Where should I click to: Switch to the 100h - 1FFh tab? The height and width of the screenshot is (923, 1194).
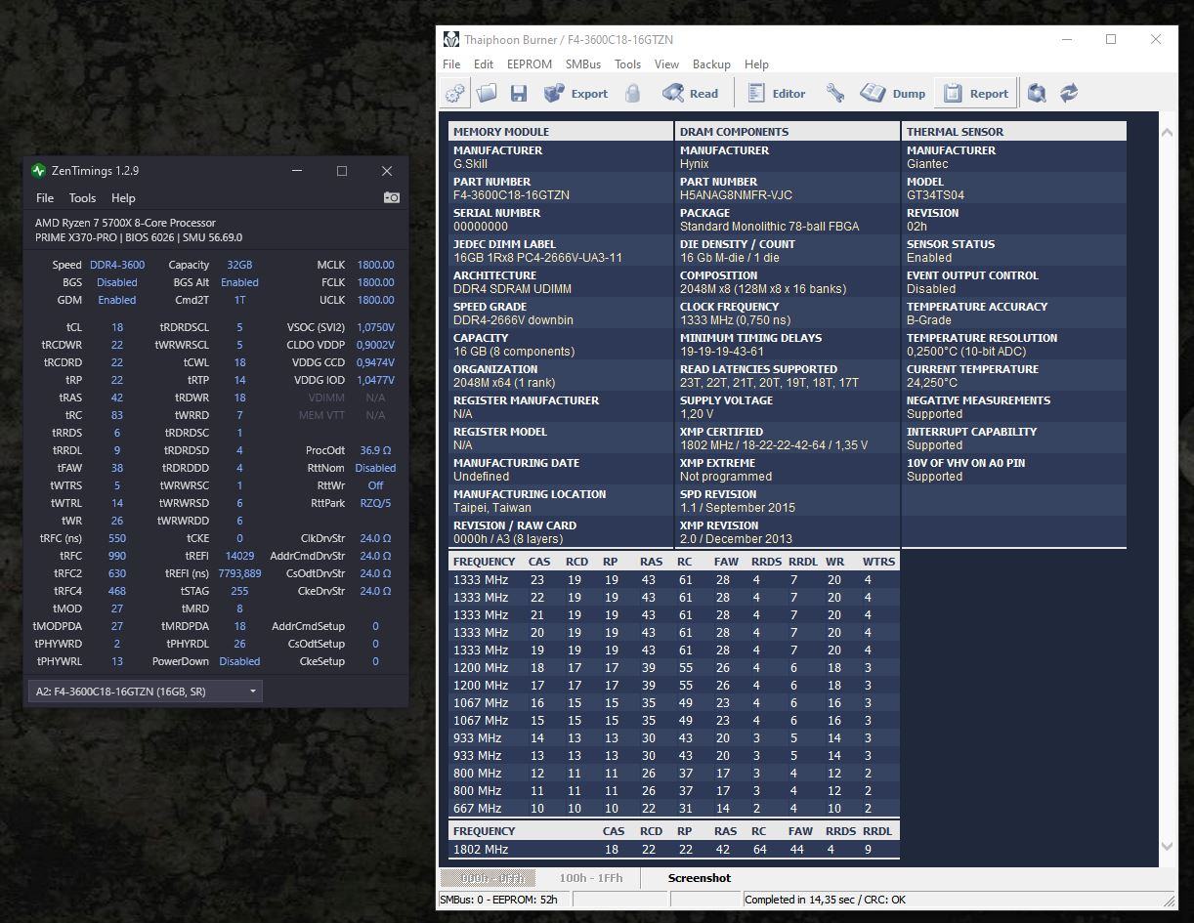pos(590,878)
